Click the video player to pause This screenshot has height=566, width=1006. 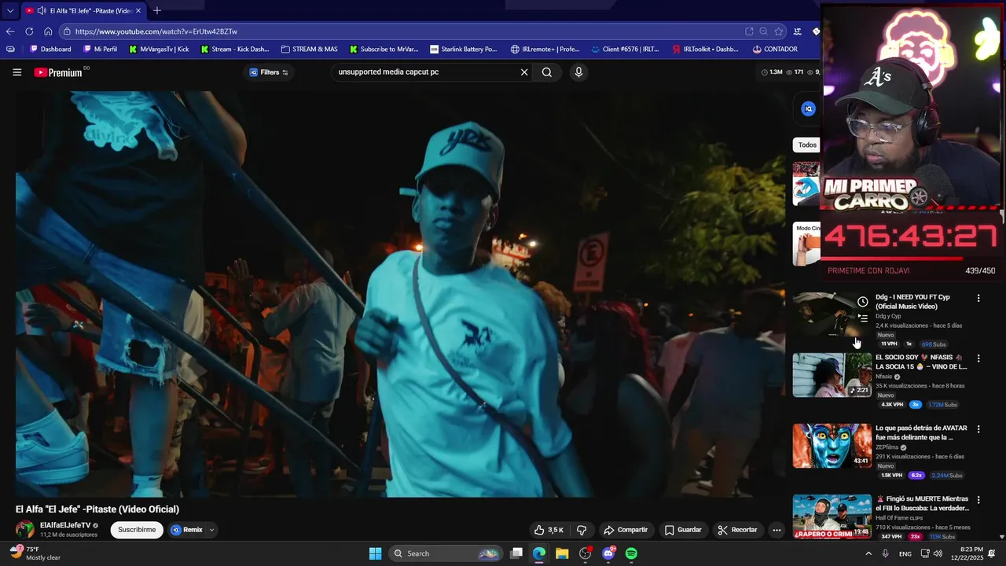400,294
